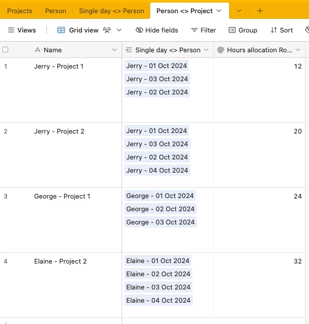Add a new table with plus icon

click(260, 11)
